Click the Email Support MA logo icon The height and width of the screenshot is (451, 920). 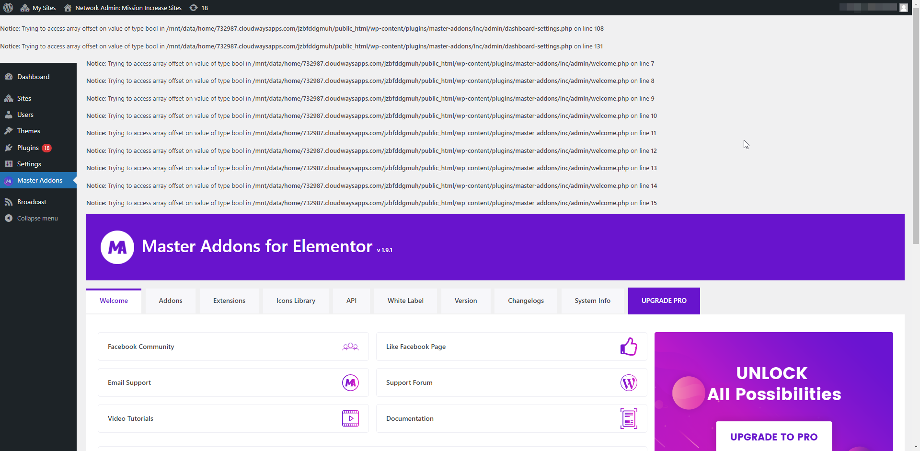[x=350, y=382]
